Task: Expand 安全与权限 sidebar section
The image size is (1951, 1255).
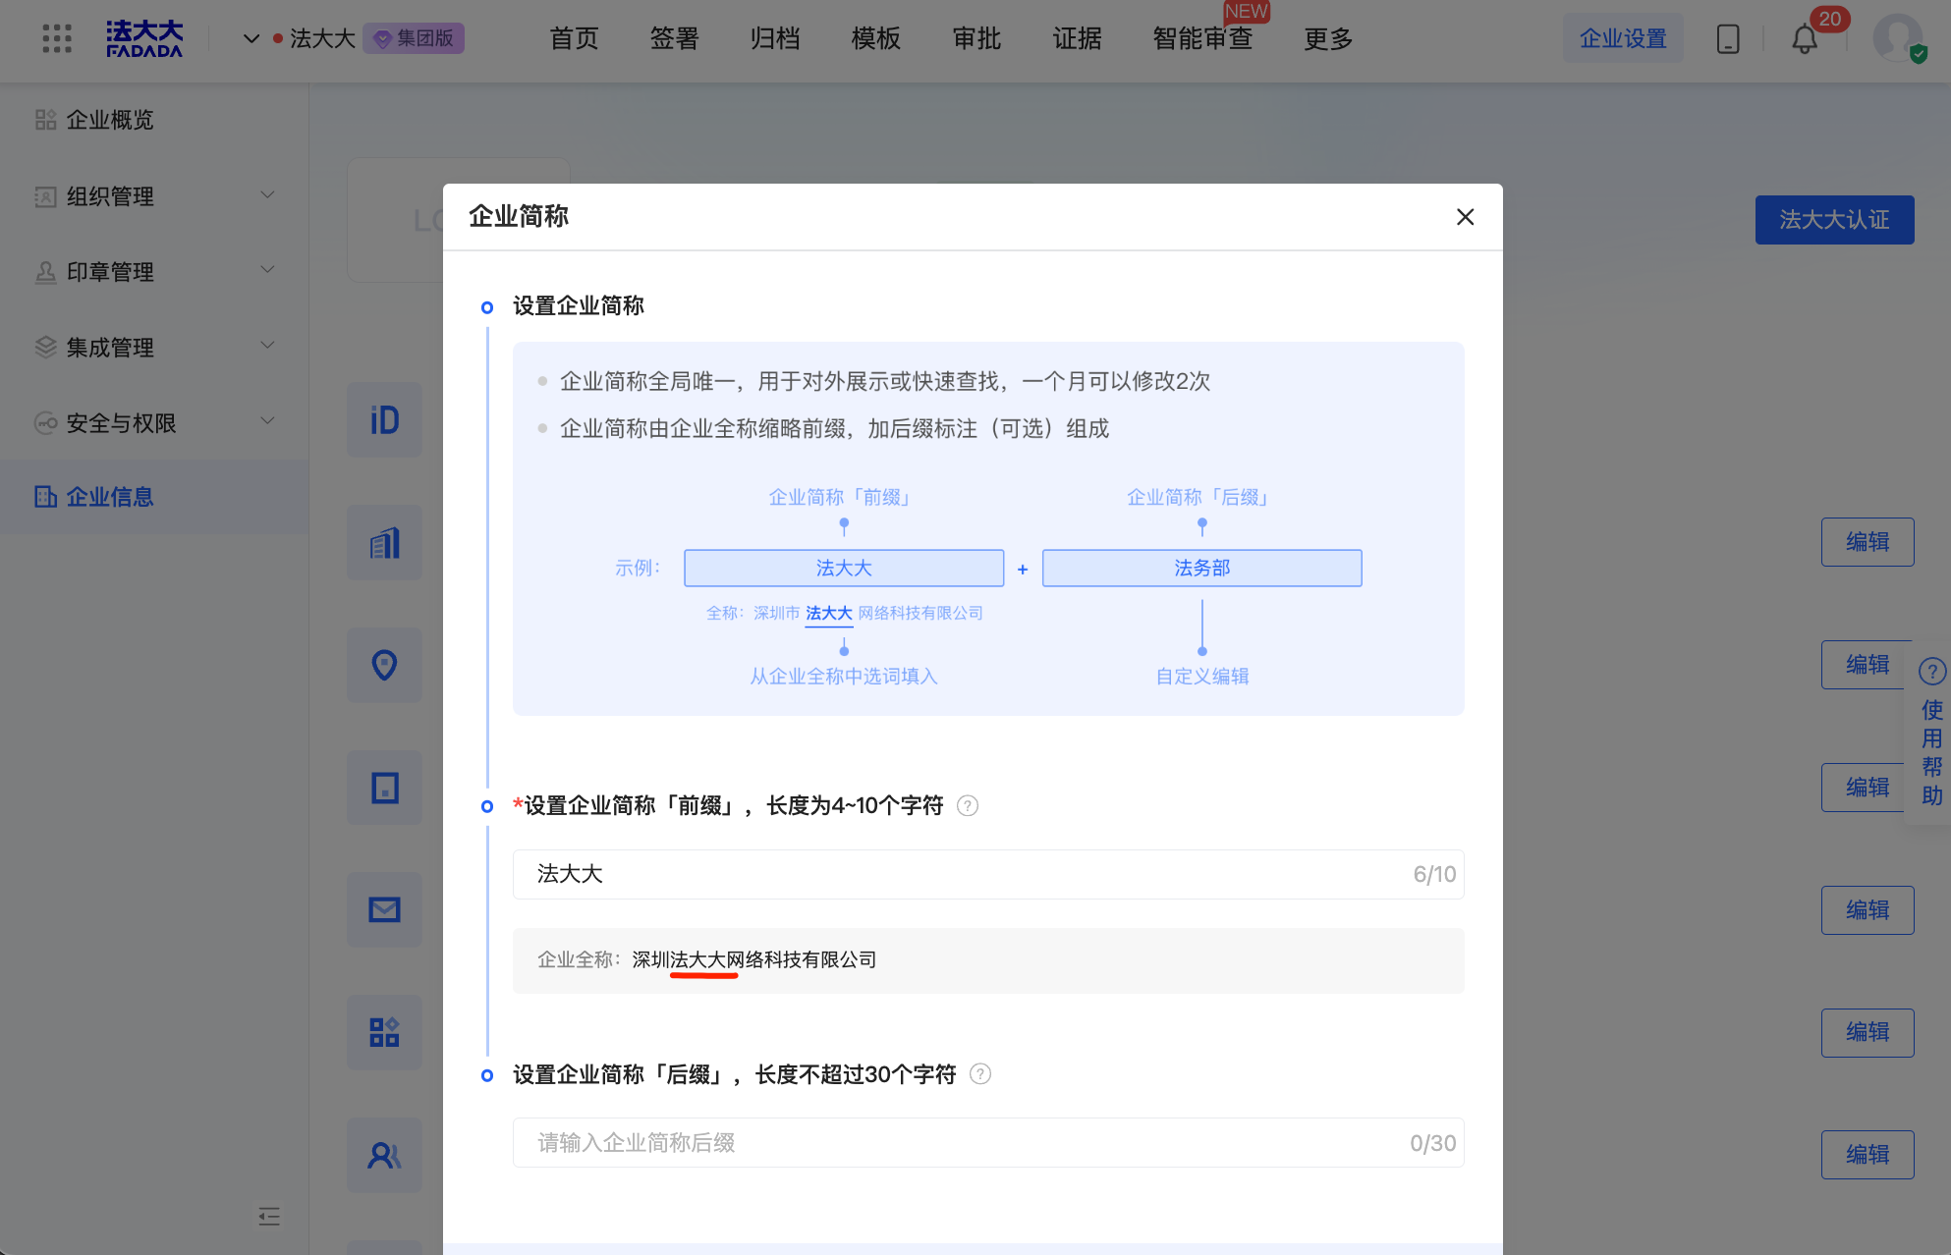Action: (x=154, y=423)
